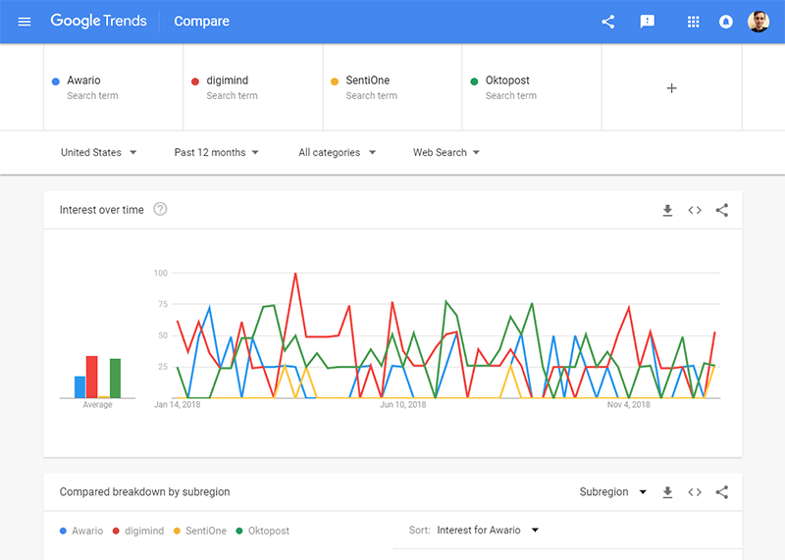Open the send feedback icon
785x560 pixels.
(x=647, y=22)
